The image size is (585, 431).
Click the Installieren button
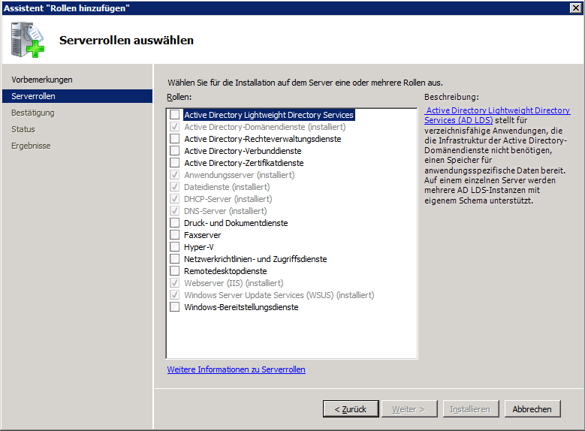(470, 409)
